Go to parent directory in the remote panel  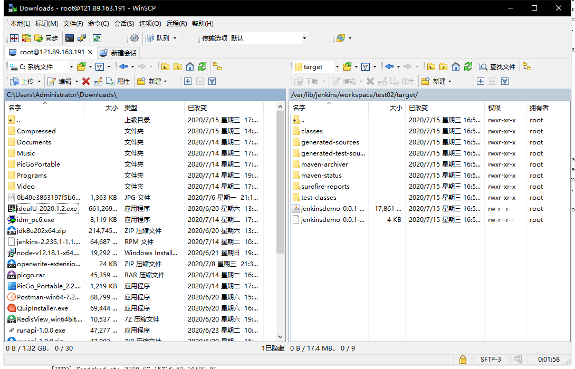(x=432, y=67)
